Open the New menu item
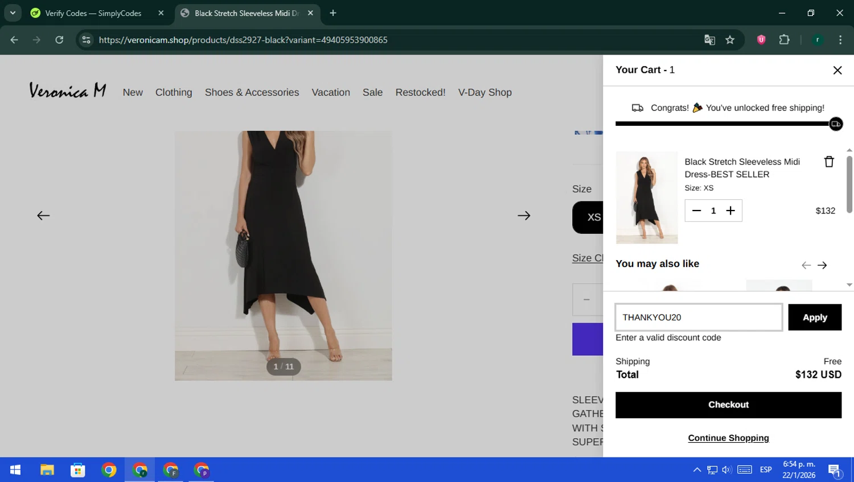This screenshot has width=854, height=482. 133,92
